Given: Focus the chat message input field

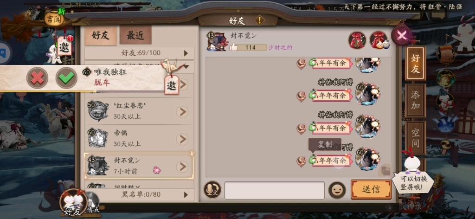Looking at the screenshot, I should coord(275,190).
